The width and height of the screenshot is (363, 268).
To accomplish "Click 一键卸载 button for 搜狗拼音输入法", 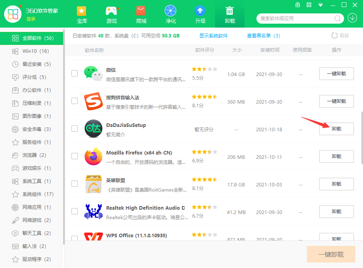I will pos(337,101).
